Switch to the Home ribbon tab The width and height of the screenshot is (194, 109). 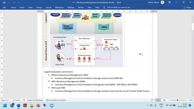coord(13,7)
